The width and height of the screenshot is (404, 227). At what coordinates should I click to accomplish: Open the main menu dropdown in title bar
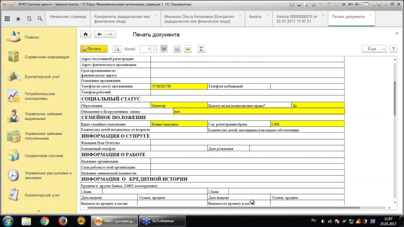(11, 4)
